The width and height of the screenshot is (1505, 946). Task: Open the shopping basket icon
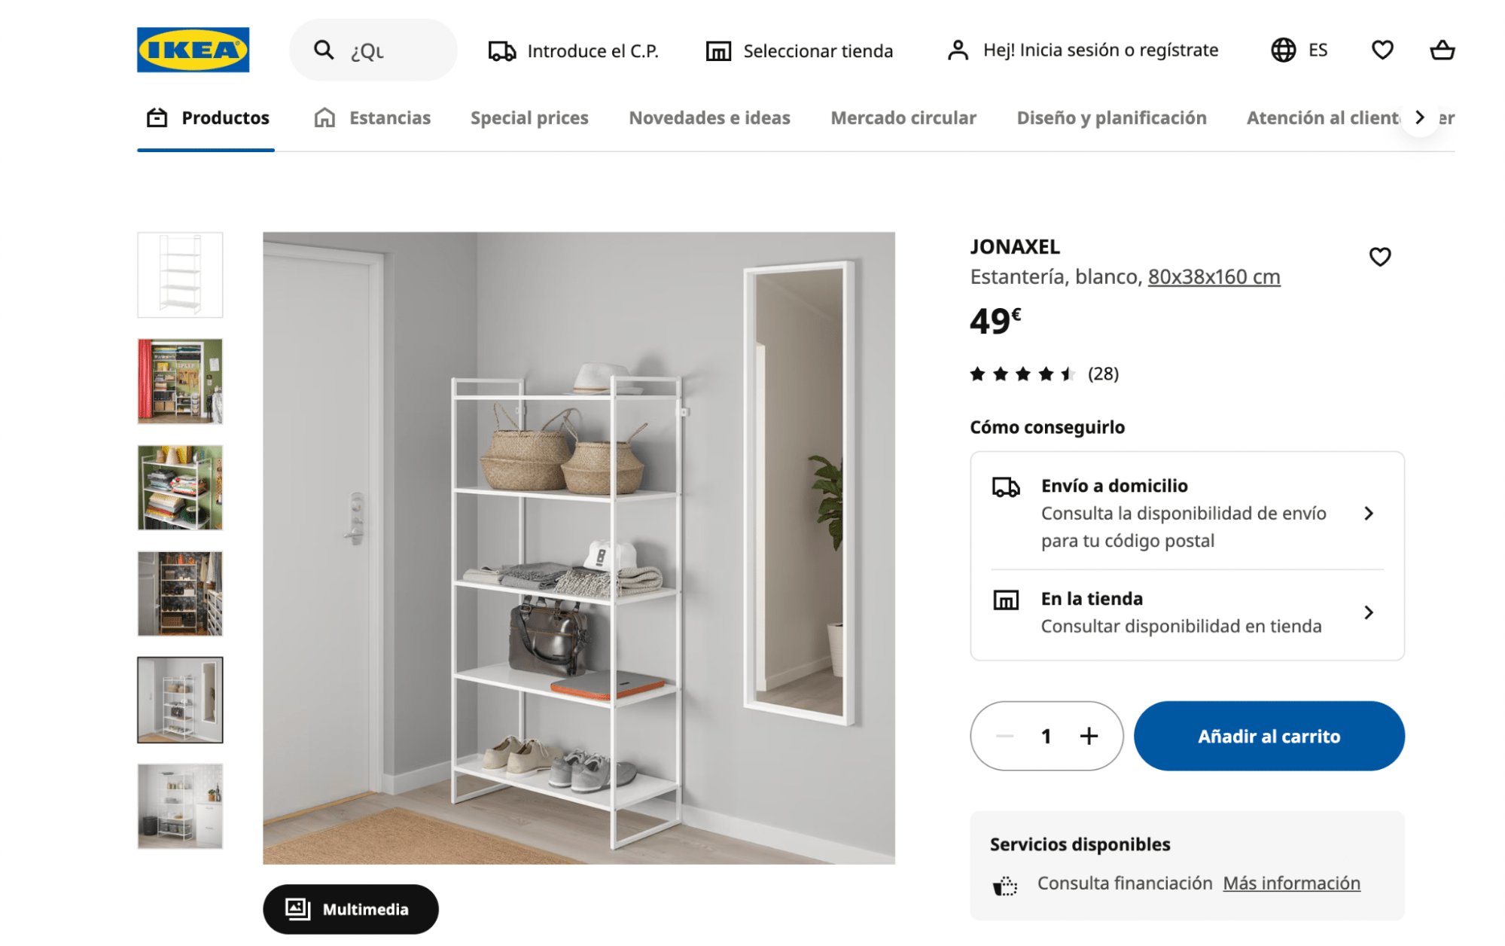(1442, 50)
